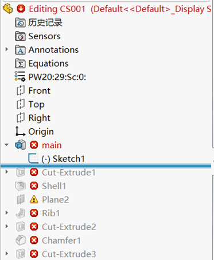Click the History folder icon
This screenshot has height=260, width=214.
coord(20,22)
